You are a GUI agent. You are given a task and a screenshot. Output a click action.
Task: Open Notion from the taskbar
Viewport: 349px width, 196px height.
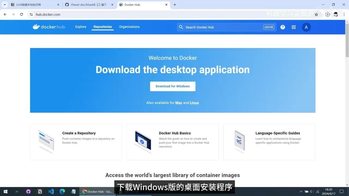click(40, 192)
